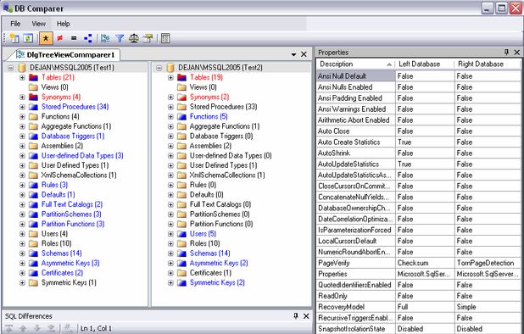Click the Test1 database cylinder icon
This screenshot has width=524, height=334.
click(x=22, y=68)
